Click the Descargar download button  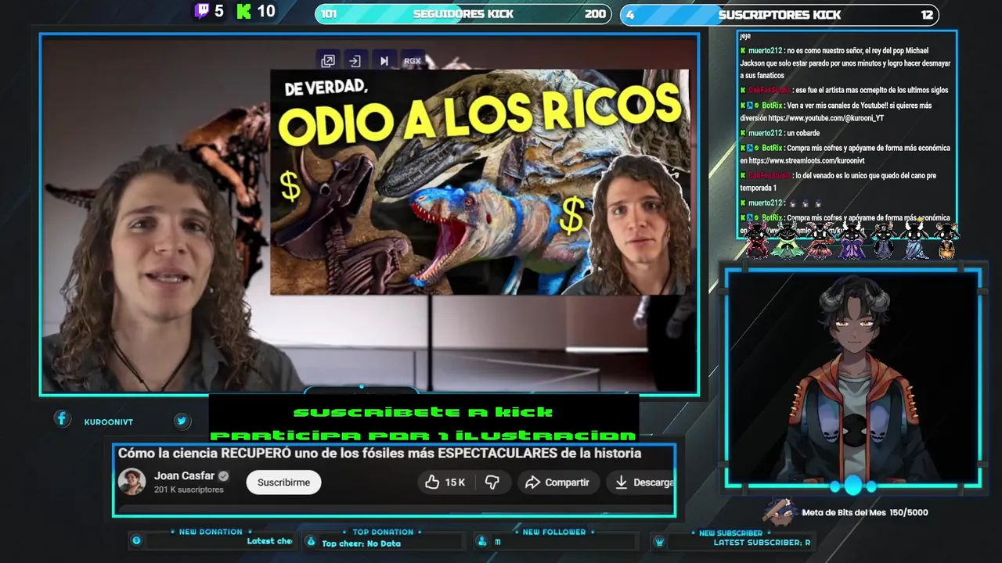coord(643,482)
